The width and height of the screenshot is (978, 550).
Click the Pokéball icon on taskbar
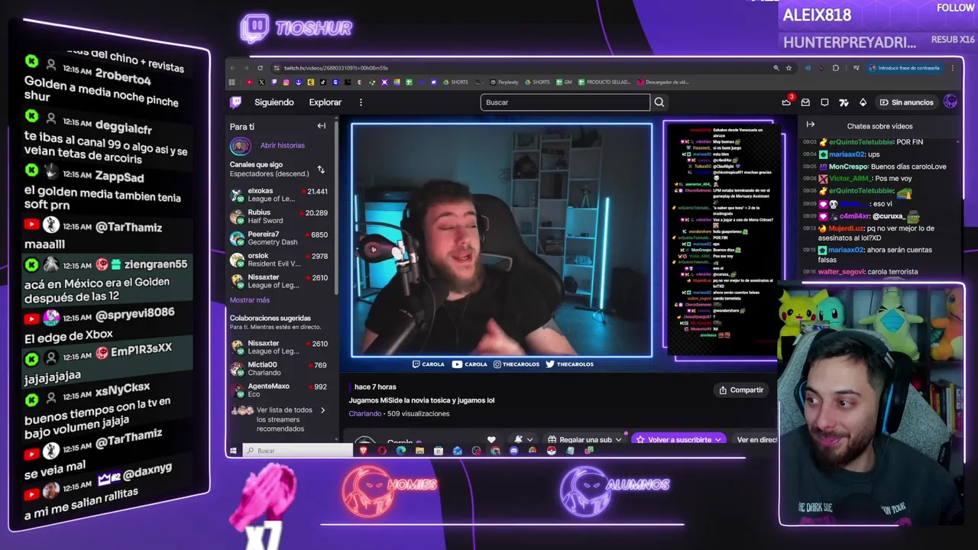tap(552, 451)
